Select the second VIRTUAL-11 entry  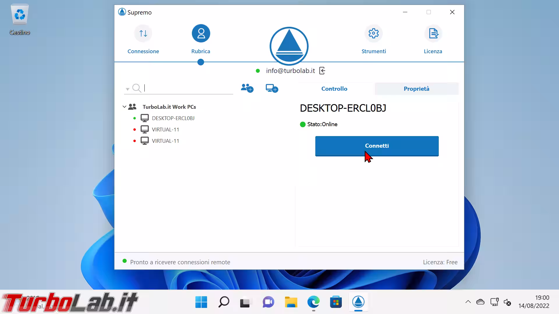click(165, 141)
